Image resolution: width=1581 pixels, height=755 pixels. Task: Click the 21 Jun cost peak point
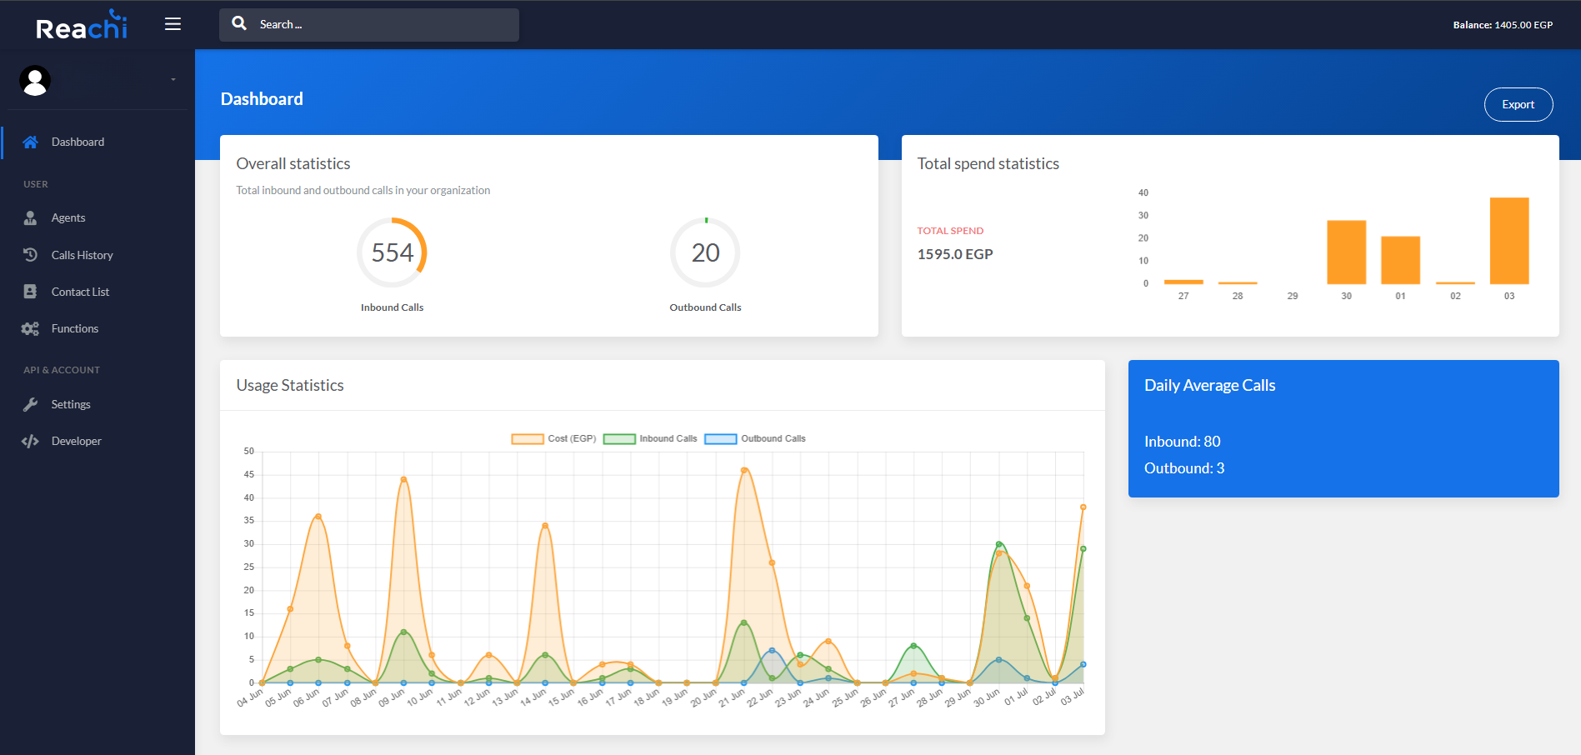click(744, 470)
